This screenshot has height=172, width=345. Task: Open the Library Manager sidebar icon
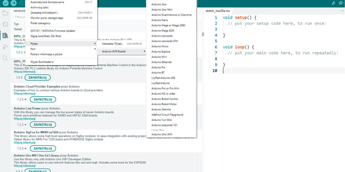tap(5, 35)
